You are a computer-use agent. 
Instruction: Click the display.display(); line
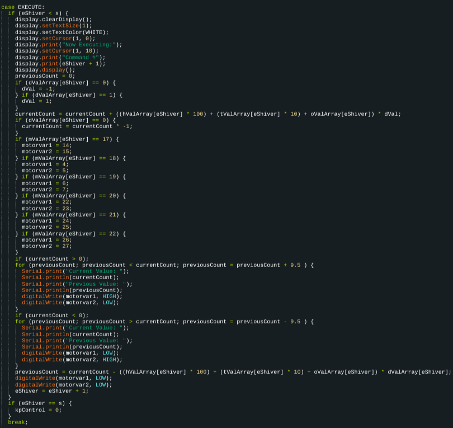pyautogui.click(x=45, y=70)
